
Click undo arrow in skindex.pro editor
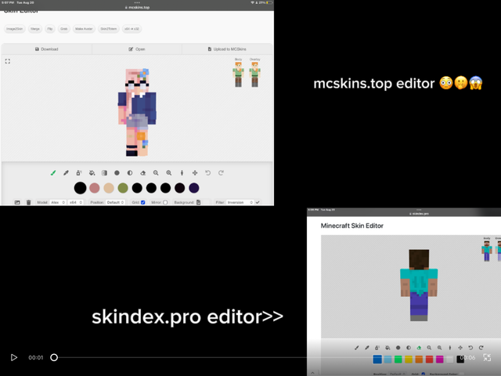pos(470,348)
